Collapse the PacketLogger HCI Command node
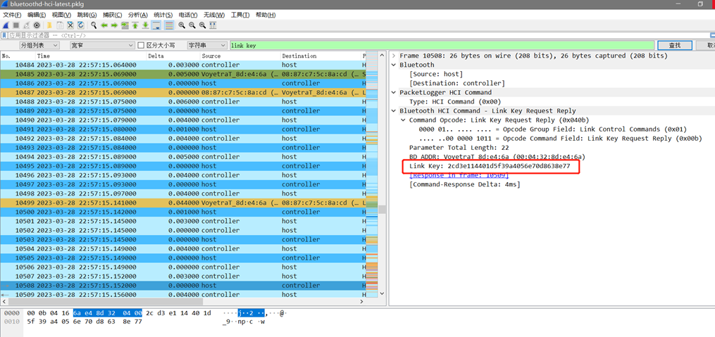 pos(394,92)
